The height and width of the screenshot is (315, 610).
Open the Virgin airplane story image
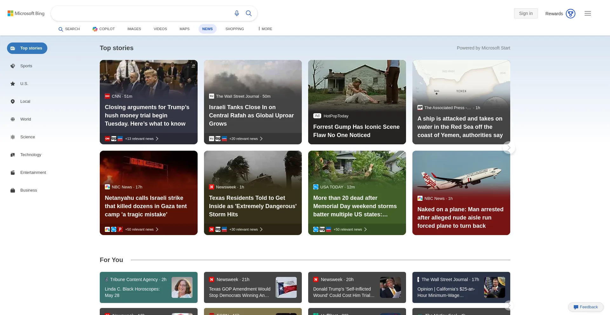point(461,173)
